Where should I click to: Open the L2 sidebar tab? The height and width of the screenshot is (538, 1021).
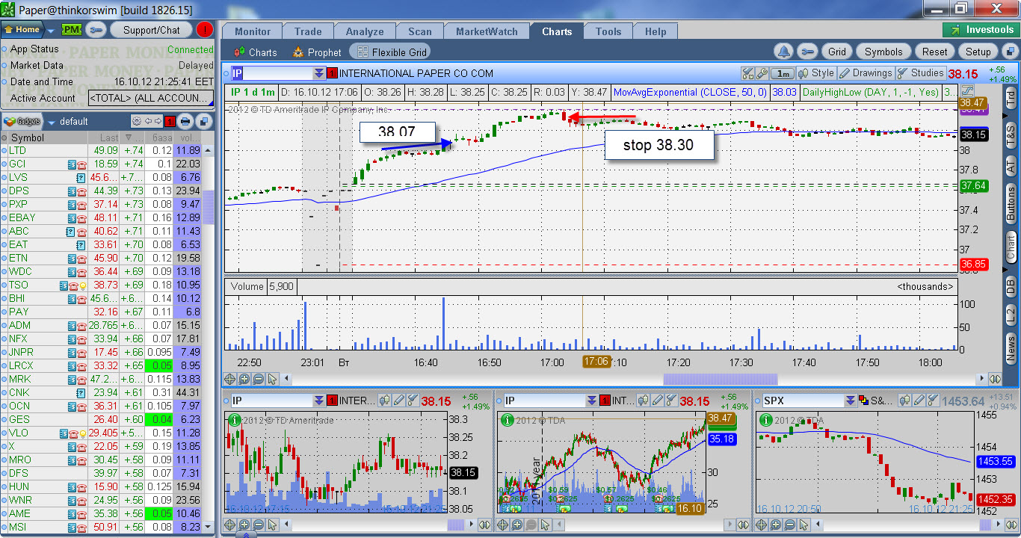[1011, 315]
